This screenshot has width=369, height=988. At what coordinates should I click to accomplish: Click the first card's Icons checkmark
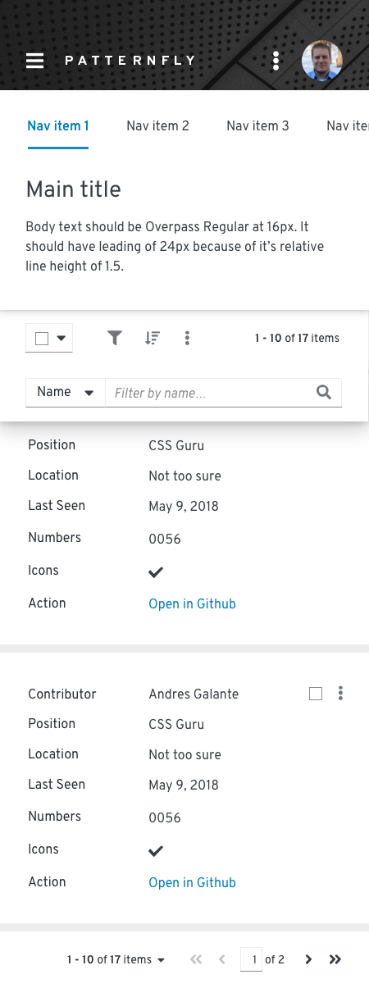pyautogui.click(x=156, y=571)
